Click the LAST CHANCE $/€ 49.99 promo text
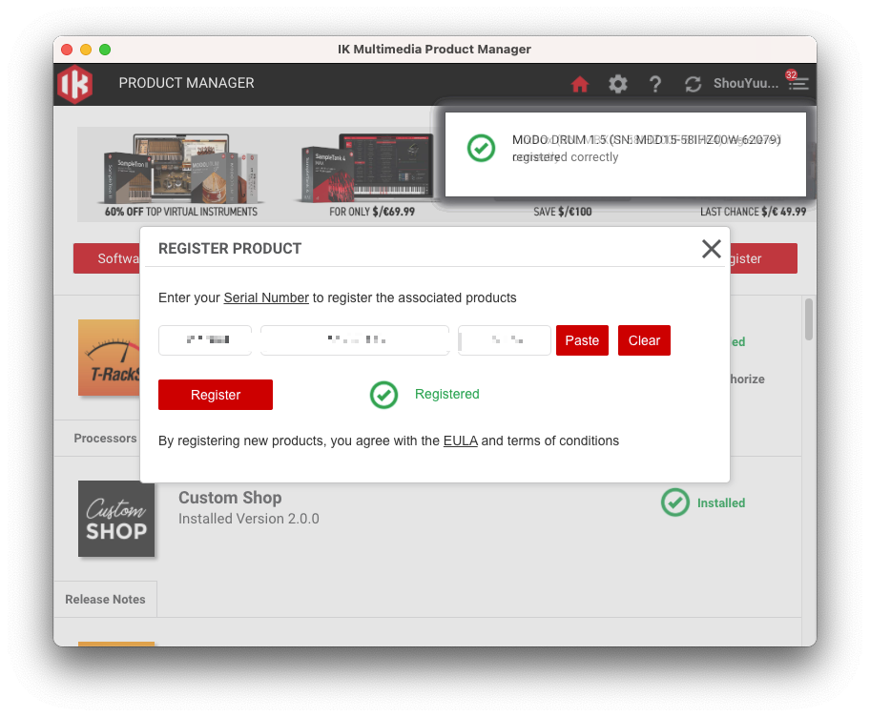The image size is (870, 717). 753,212
